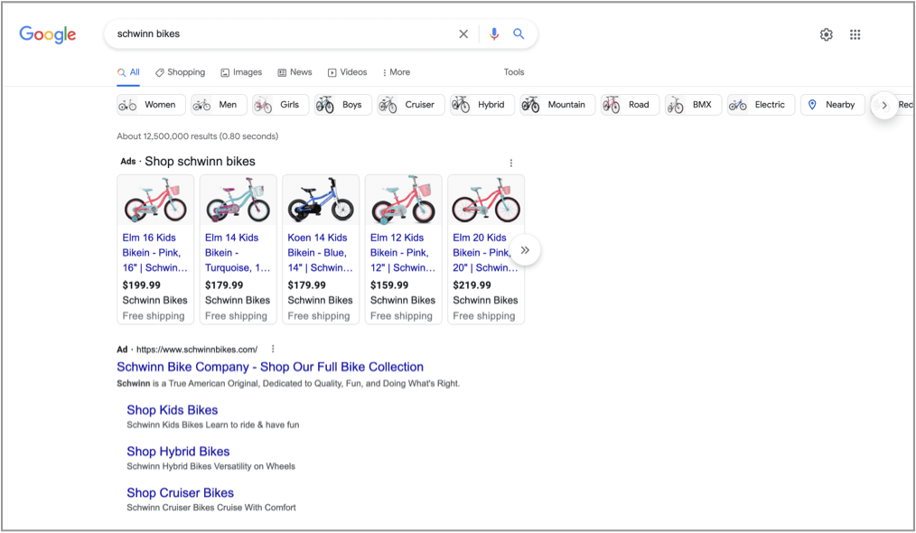The image size is (916, 533).
Task: Open the Shop Kids Bikes sitelink
Action: 173,410
